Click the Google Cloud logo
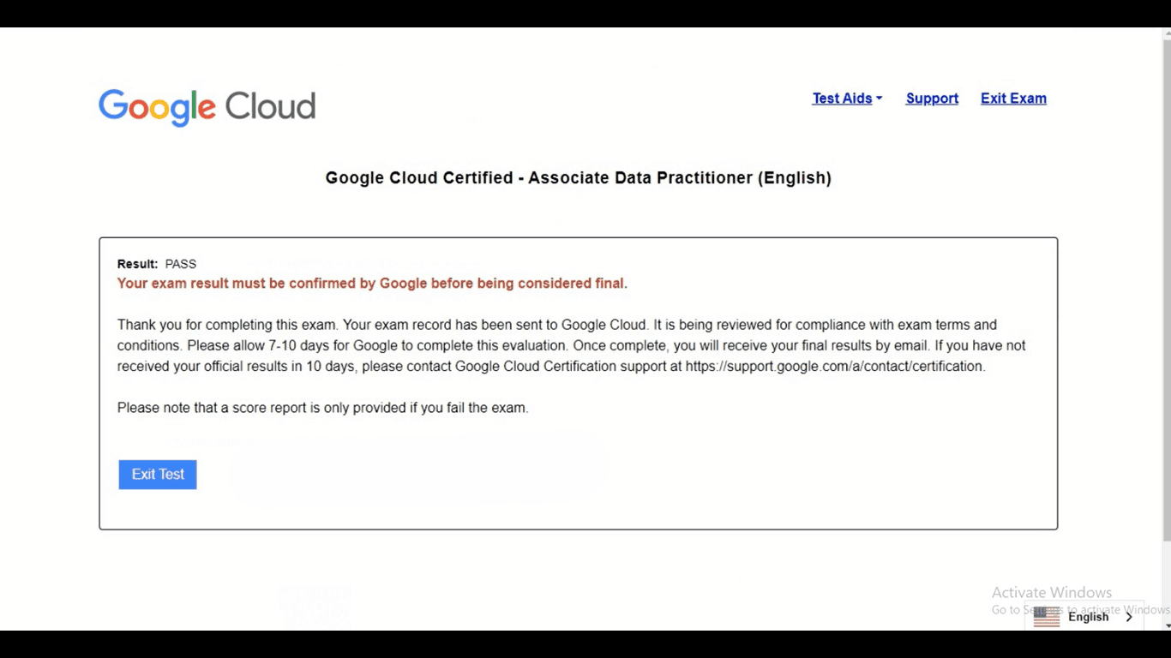Viewport: 1171px width, 658px height. click(207, 107)
